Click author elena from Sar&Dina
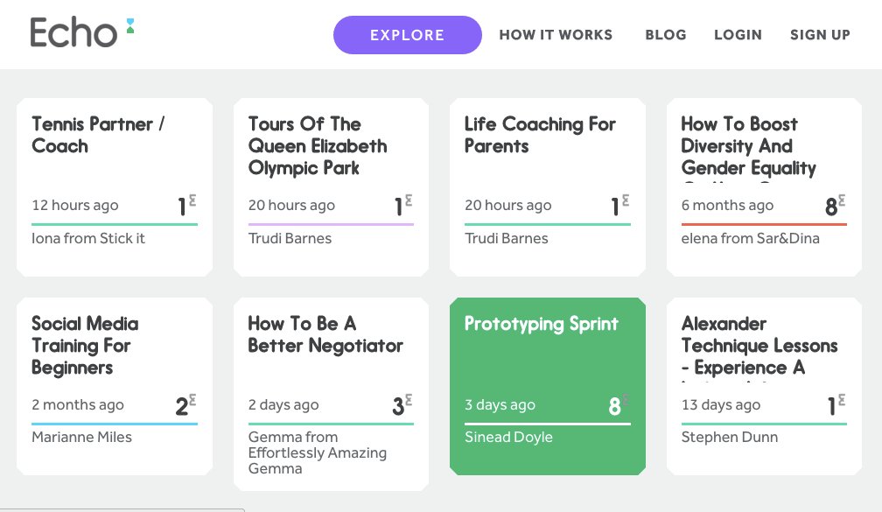Image resolution: width=882 pixels, height=512 pixels. pos(750,238)
